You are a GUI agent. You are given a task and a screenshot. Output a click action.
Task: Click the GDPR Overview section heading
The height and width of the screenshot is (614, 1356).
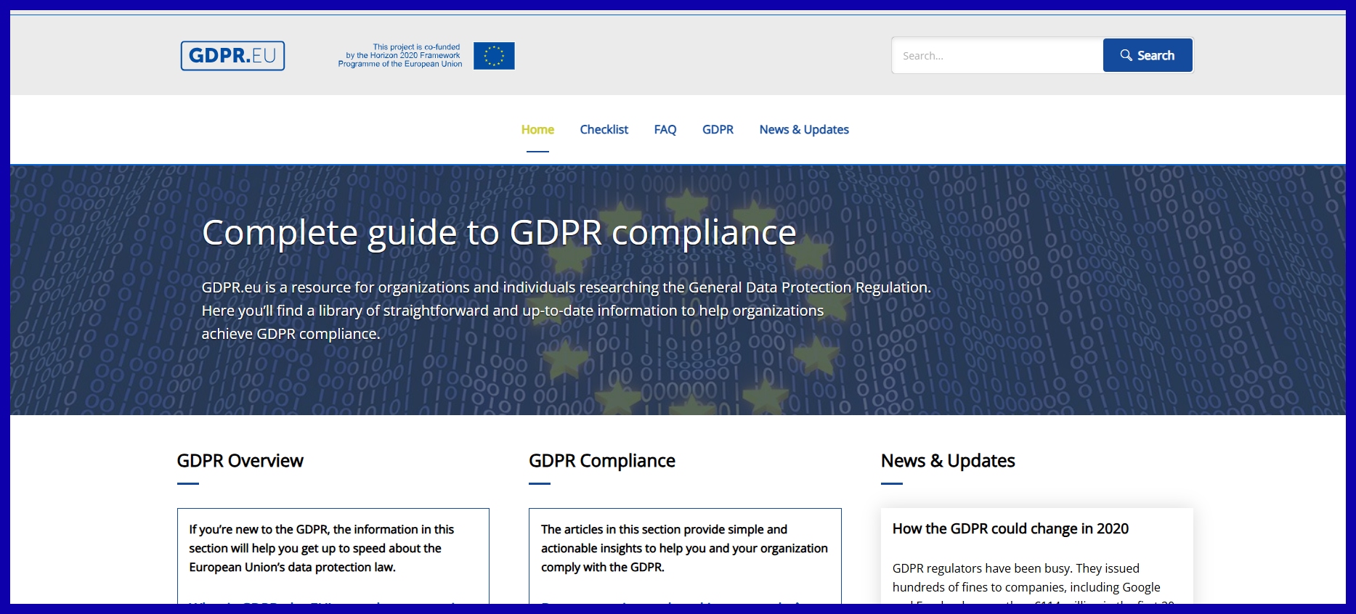coord(240,461)
